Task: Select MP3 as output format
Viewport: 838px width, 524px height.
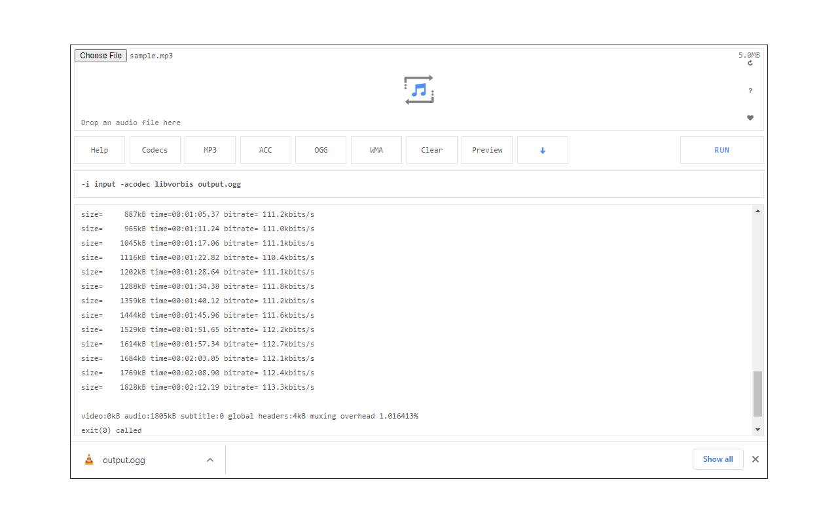Action: (209, 150)
